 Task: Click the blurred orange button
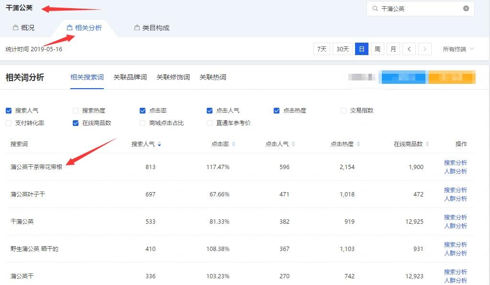(x=452, y=77)
